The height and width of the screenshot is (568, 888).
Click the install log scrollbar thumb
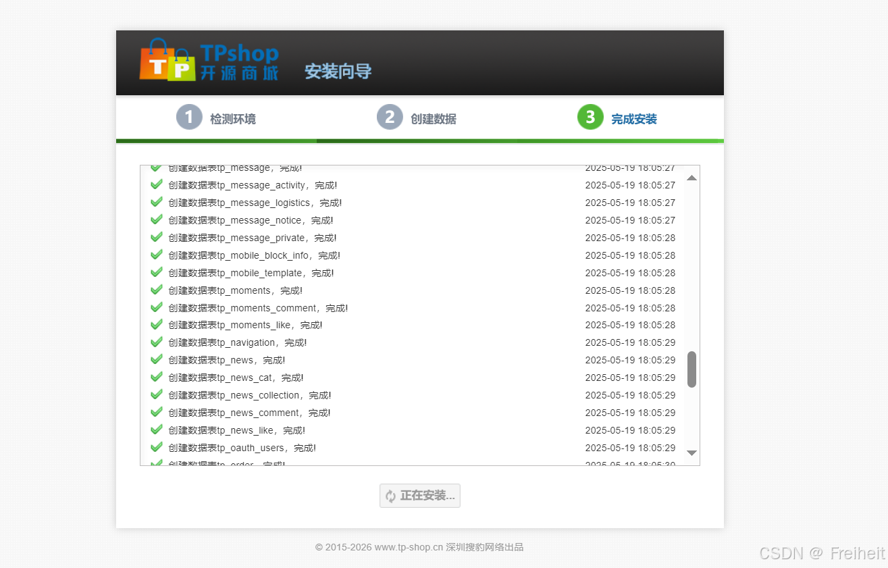tap(691, 369)
